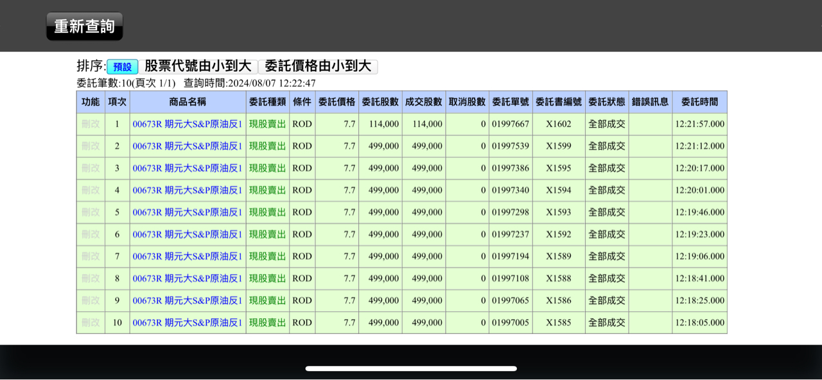This screenshot has height=380, width=822.
Task: Select order number 01997667 cell
Action: 511,124
